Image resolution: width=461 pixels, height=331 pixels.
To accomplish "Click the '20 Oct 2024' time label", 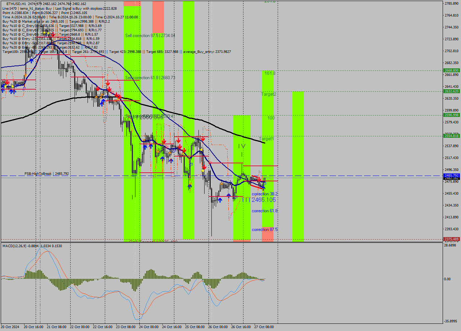I will pos(10,327).
